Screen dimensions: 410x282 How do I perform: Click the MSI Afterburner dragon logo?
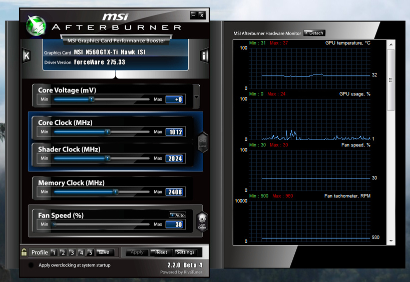(36, 25)
